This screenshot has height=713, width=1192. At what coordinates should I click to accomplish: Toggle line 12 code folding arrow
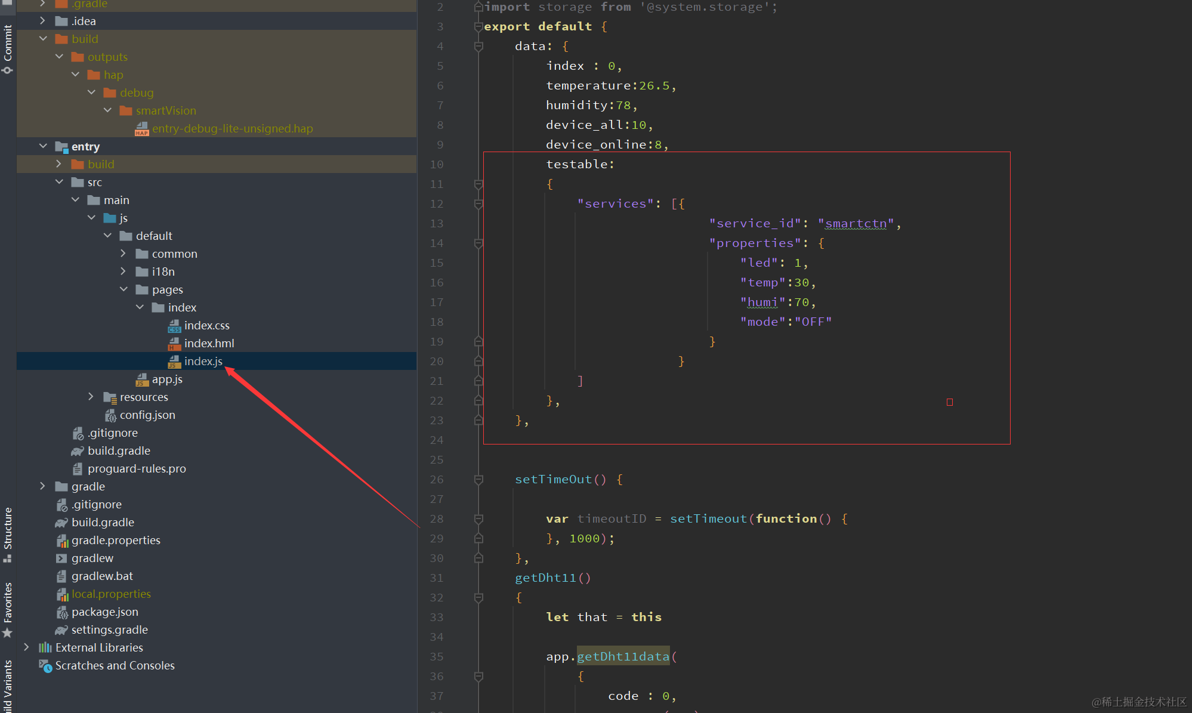(477, 203)
